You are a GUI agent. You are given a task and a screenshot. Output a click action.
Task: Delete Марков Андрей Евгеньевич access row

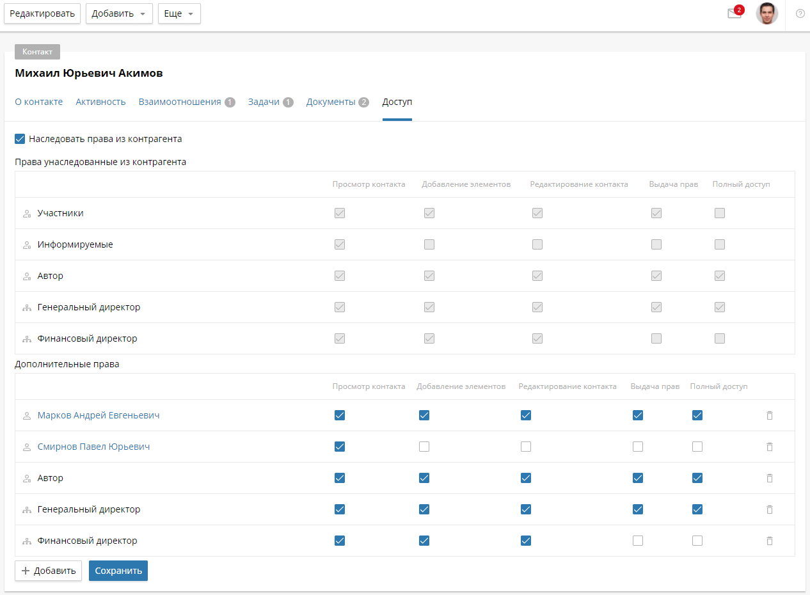tap(770, 415)
